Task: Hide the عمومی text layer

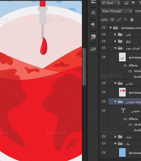Action: 104,110
